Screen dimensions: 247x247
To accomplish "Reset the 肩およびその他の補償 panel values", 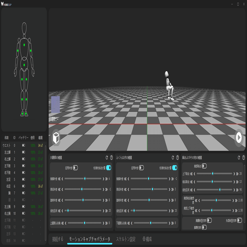I will (x=239, y=158).
